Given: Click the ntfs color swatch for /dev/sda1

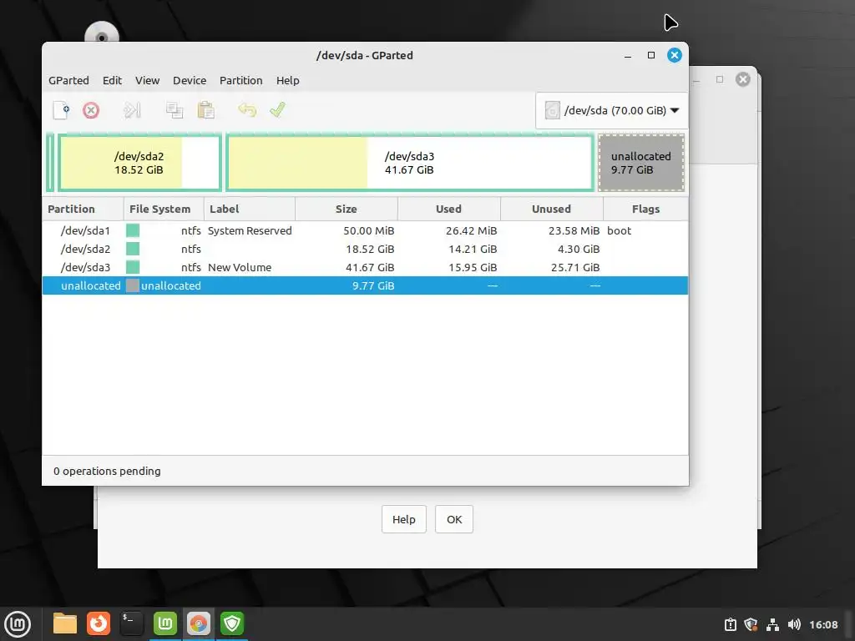Looking at the screenshot, I should (x=133, y=230).
